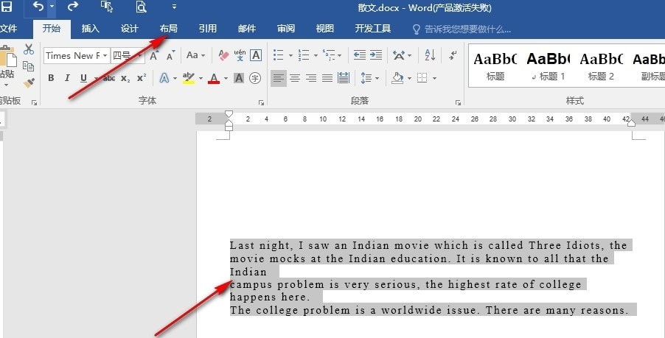Toggle center text alignment

295,78
